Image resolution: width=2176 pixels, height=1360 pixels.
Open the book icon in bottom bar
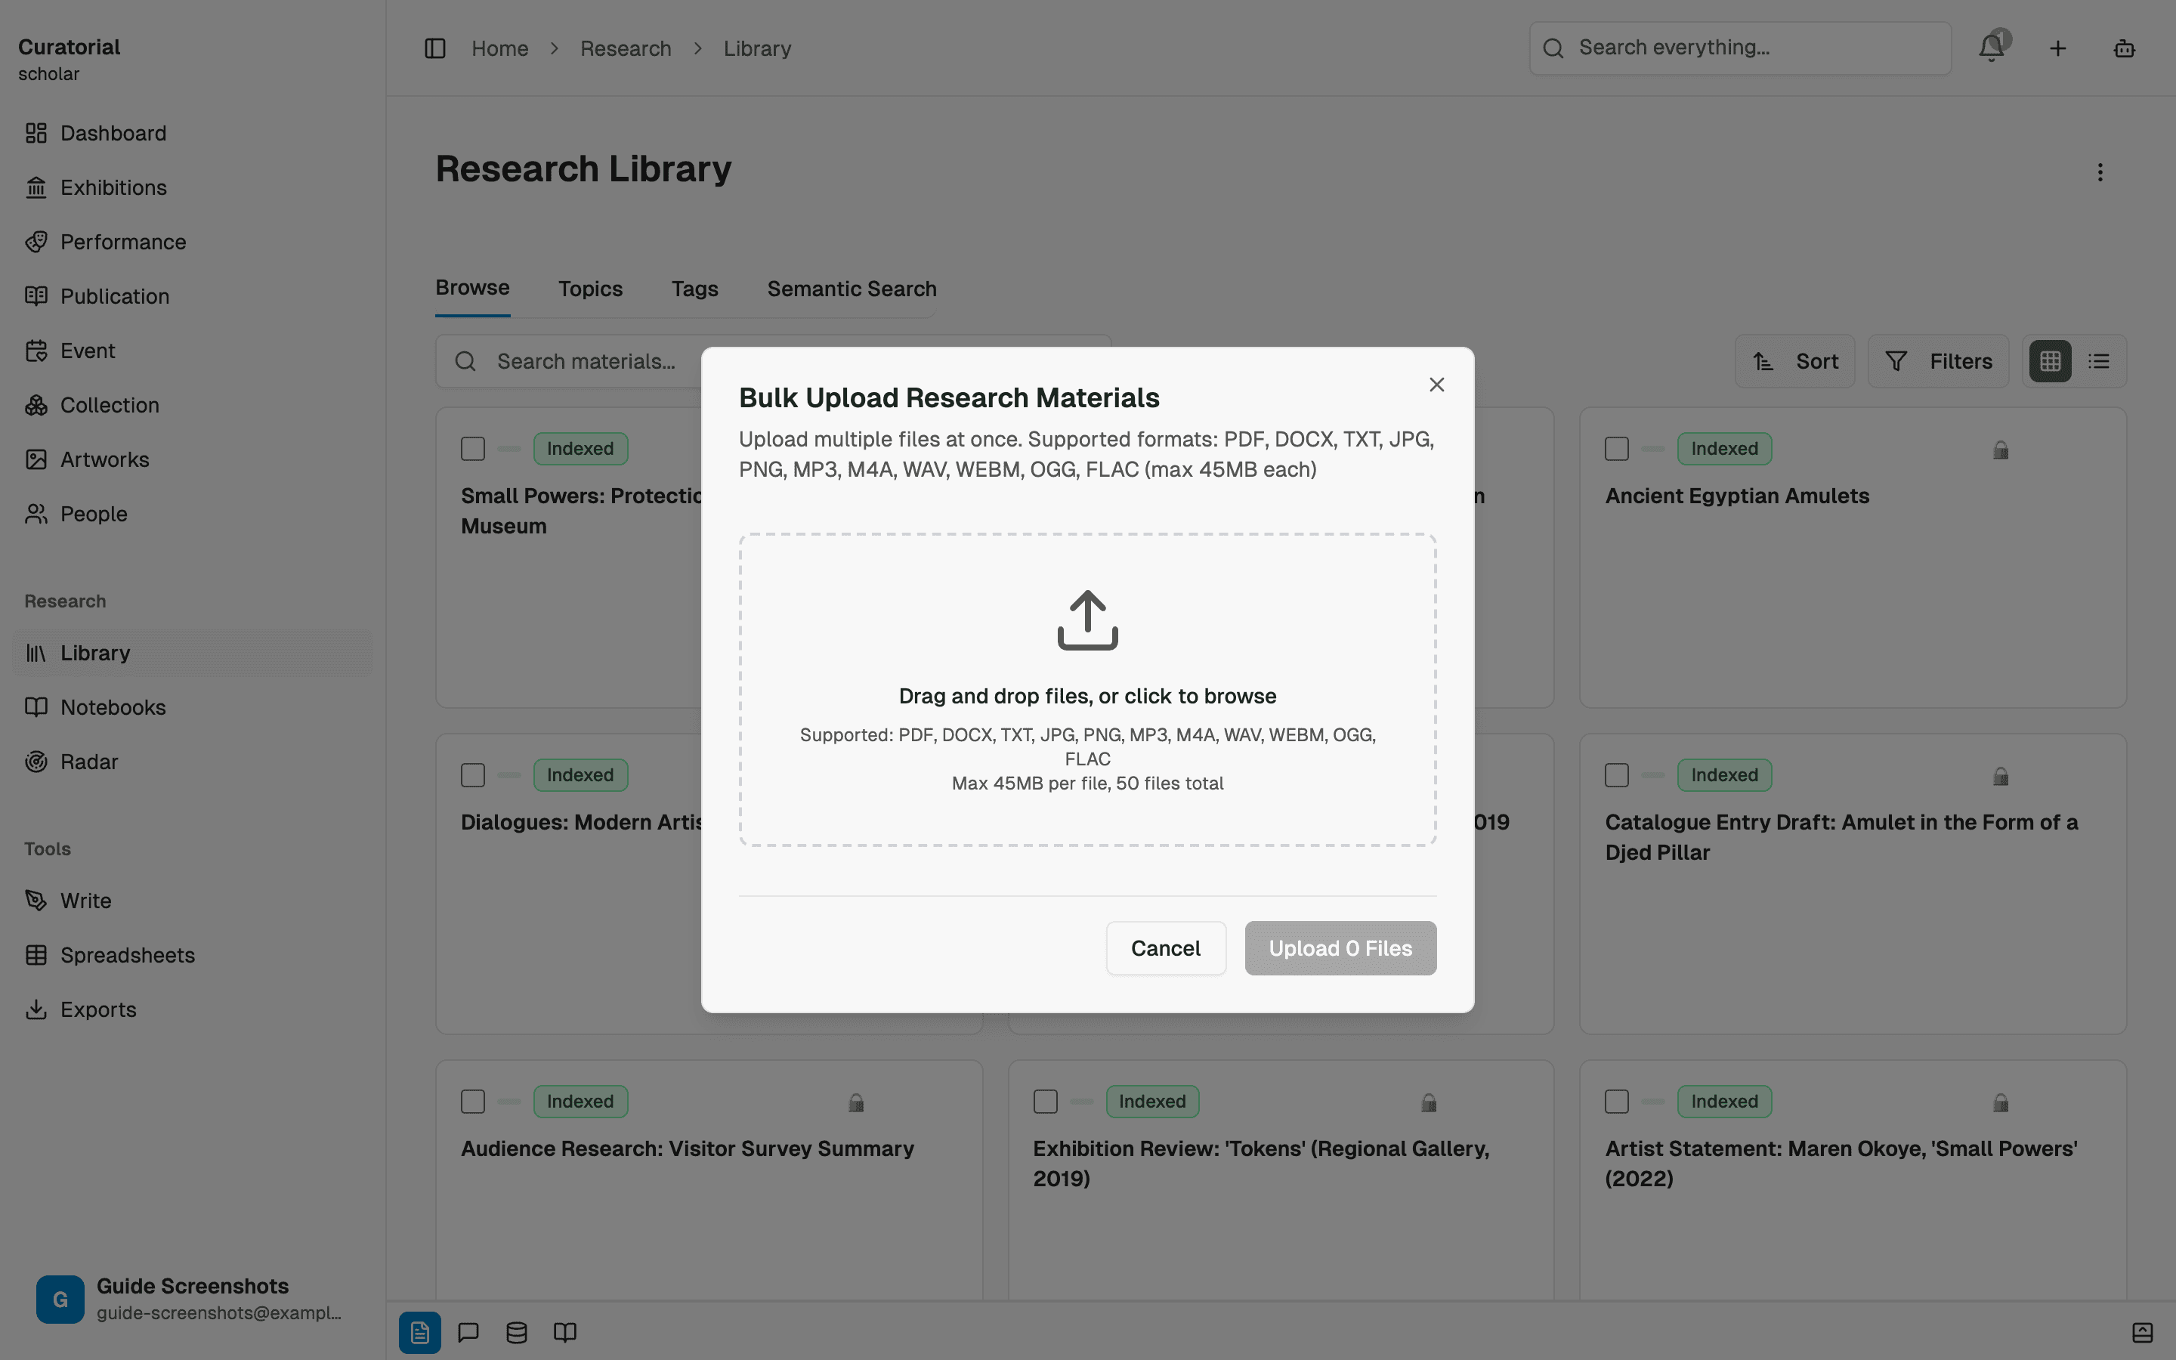(x=564, y=1332)
